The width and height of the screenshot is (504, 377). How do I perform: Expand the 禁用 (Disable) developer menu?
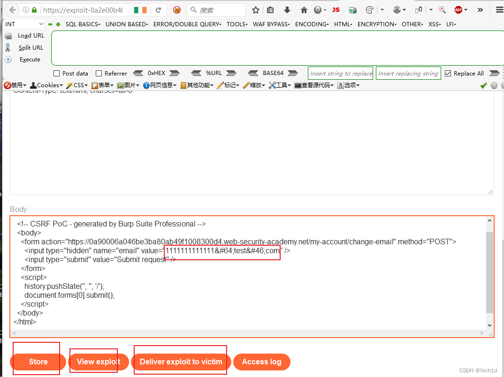[x=15, y=85]
